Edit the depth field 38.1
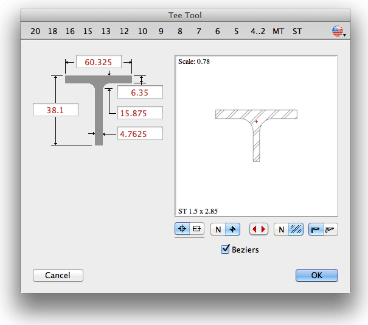The image size is (368, 325). pos(55,110)
